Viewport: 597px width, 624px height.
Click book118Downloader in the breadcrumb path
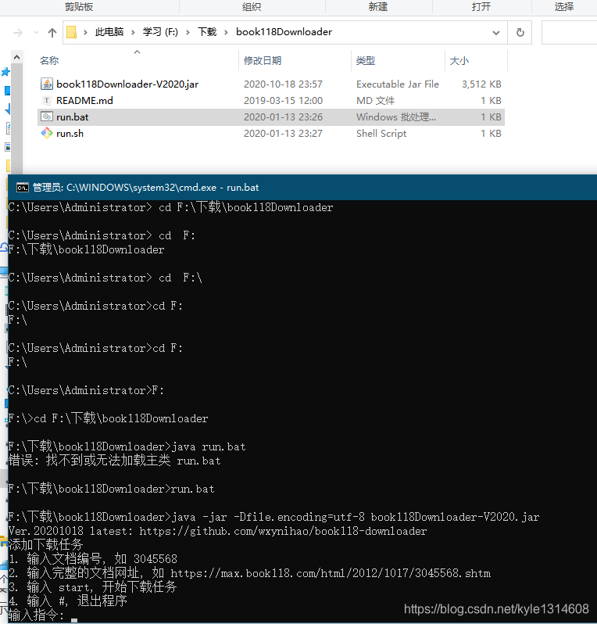284,32
